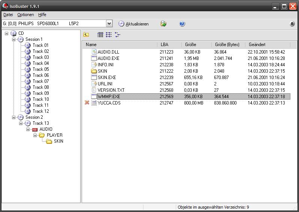Select Track 13 in the tree
The width and height of the screenshot is (299, 212).
41,123
